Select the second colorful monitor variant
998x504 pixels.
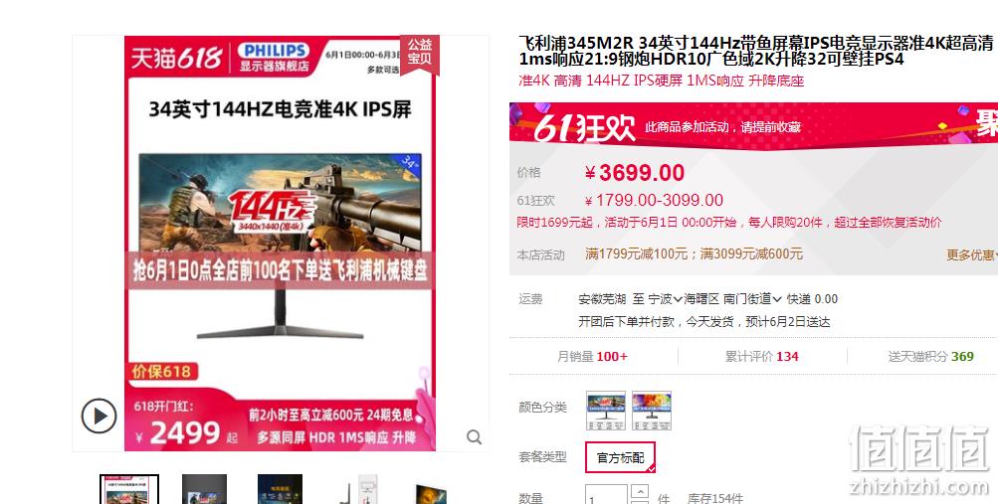pos(651,411)
